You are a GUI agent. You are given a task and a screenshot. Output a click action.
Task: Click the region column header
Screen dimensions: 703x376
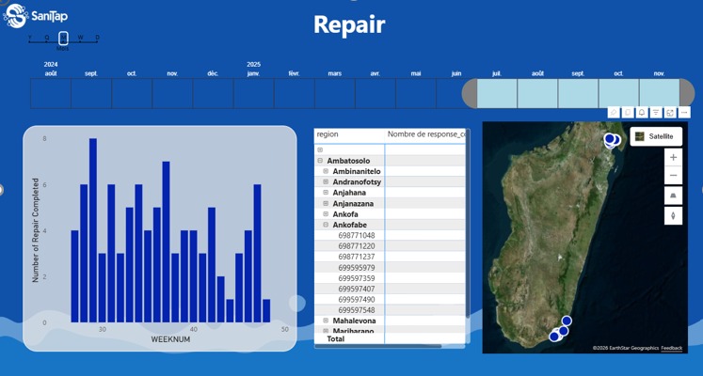pyautogui.click(x=328, y=134)
